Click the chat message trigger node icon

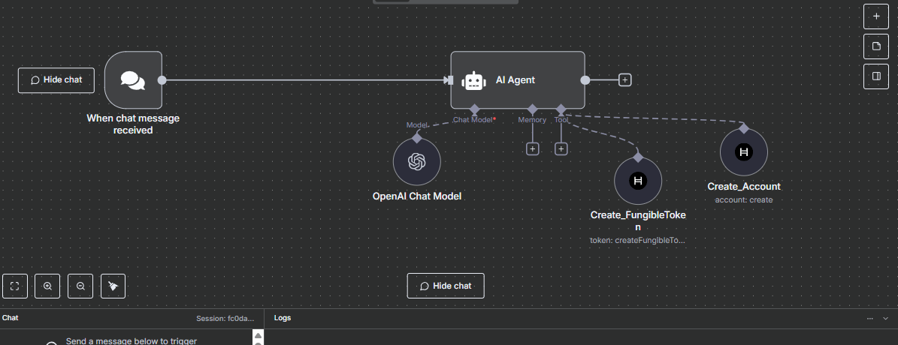point(133,80)
